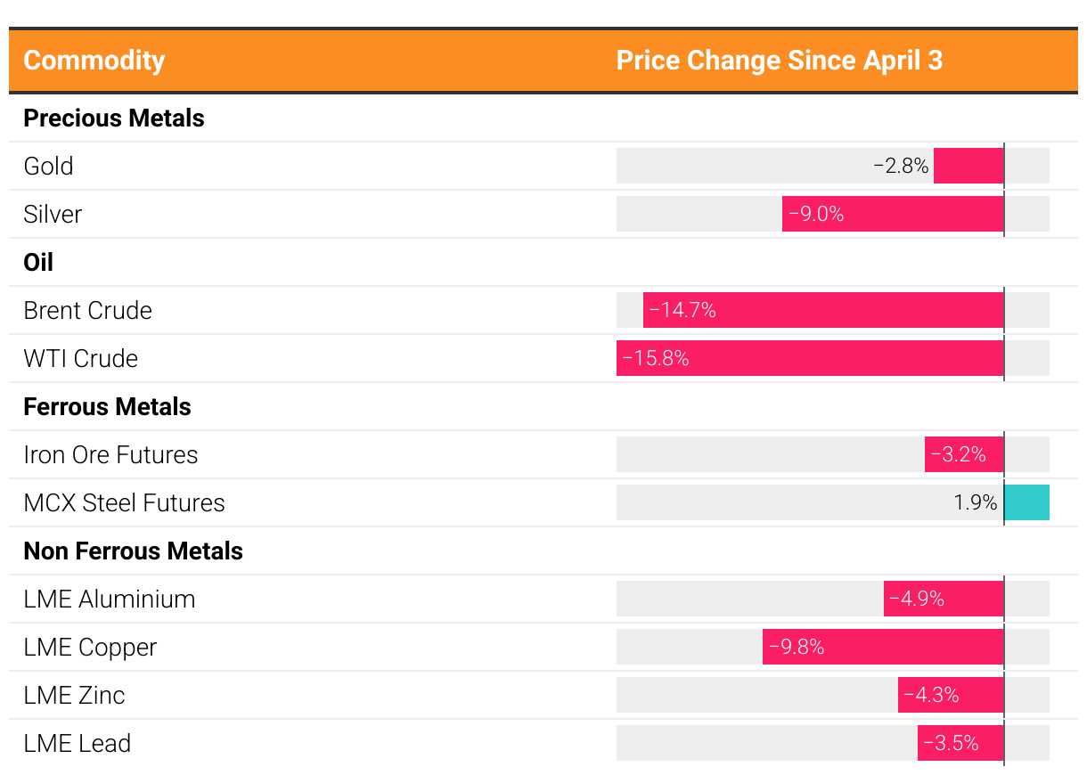Click the WTI Crude −15.8% bar

coord(810,358)
